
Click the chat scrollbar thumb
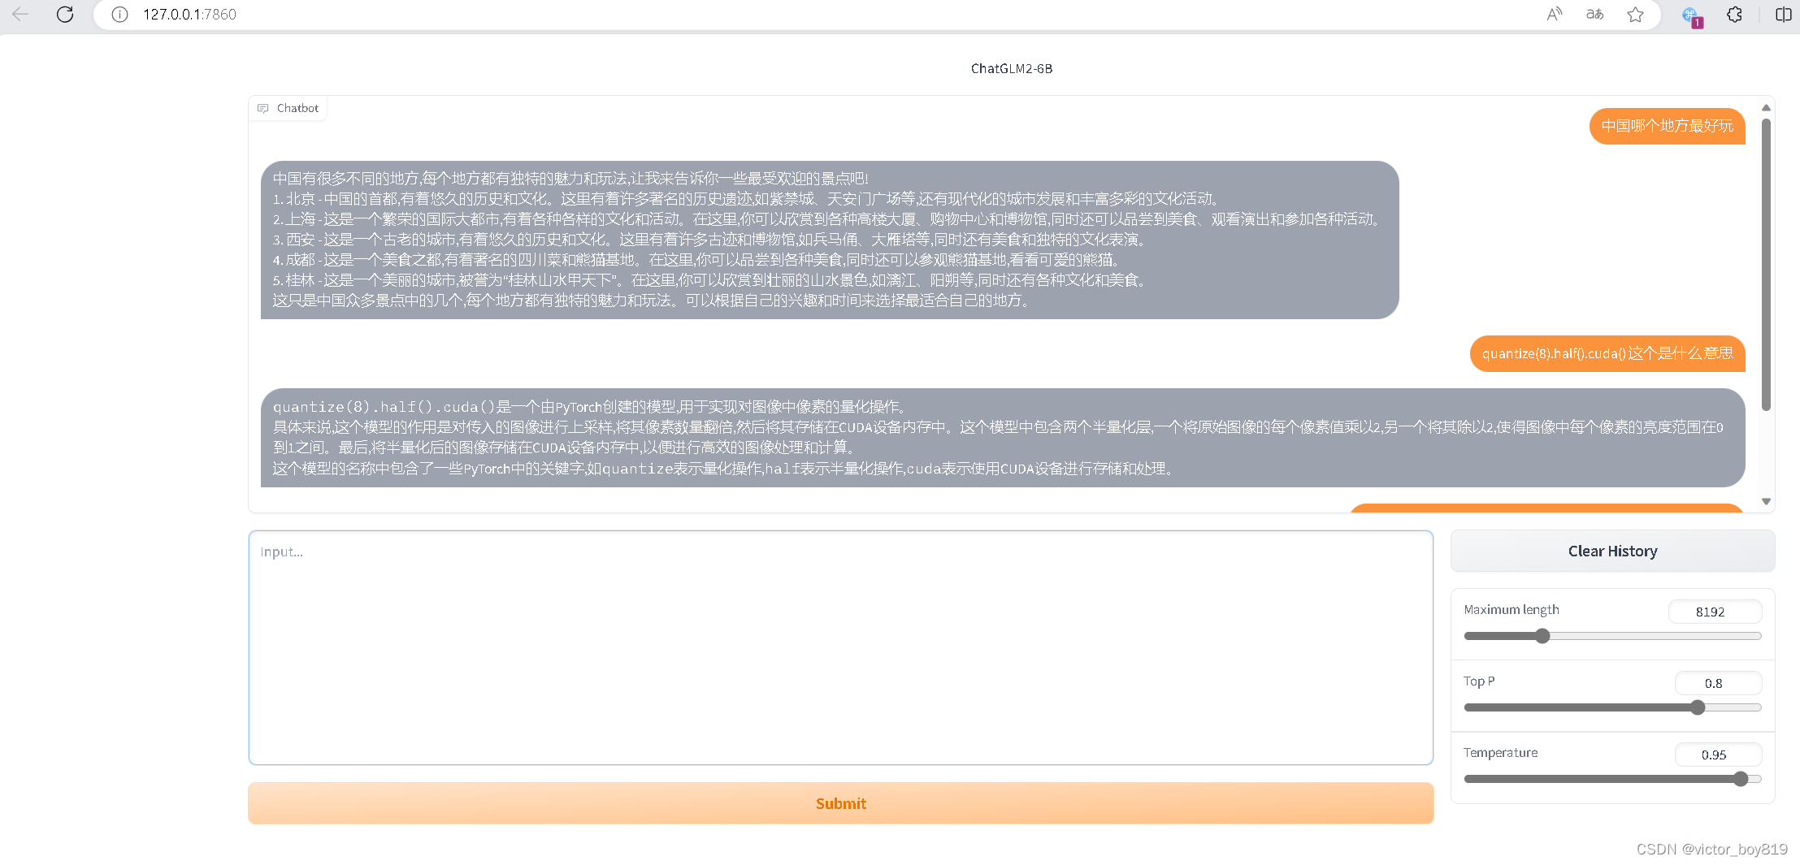tap(1766, 264)
